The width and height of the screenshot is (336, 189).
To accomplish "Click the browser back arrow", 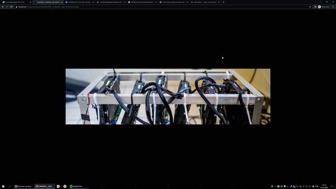I will click(x=3, y=7).
